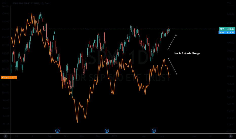
Task: Click the 368.00 value on right price axis
Action: [x=231, y=76]
